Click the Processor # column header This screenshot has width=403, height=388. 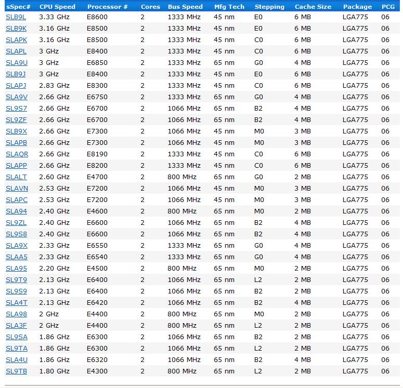coord(108,7)
